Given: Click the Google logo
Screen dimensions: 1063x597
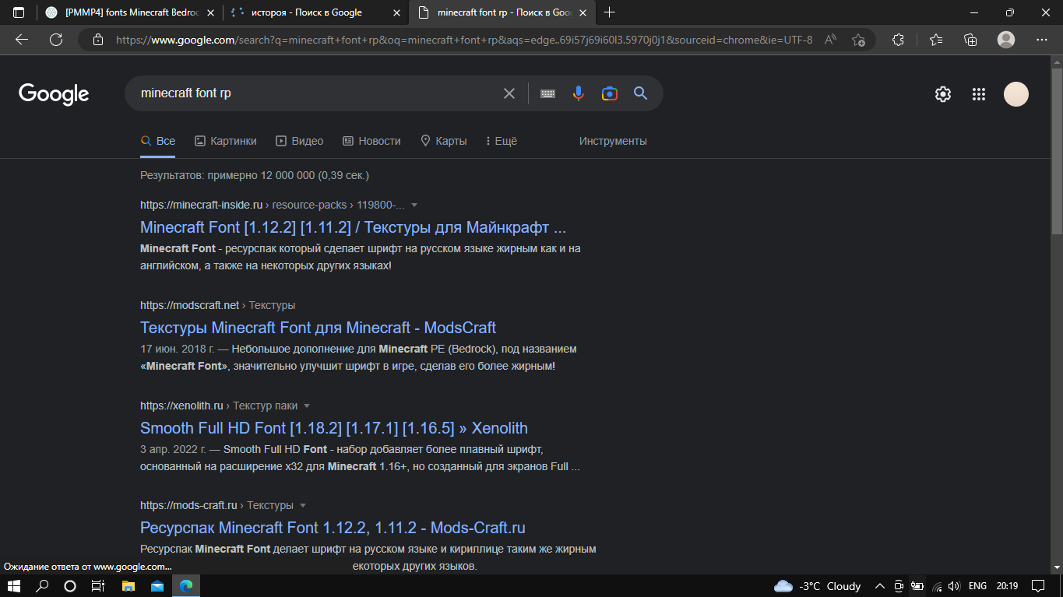Looking at the screenshot, I should (54, 94).
